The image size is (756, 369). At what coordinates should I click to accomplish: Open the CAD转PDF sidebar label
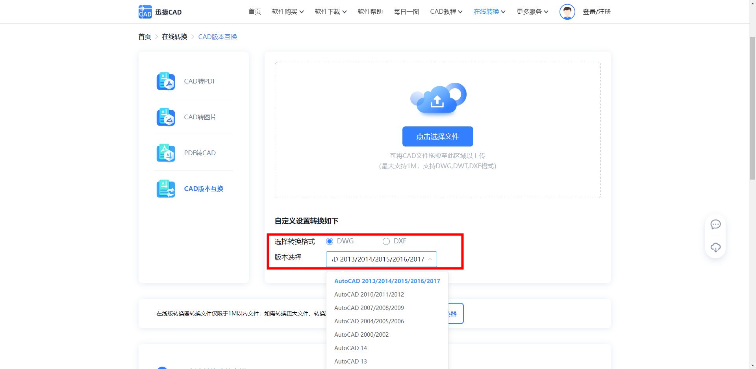tap(200, 81)
